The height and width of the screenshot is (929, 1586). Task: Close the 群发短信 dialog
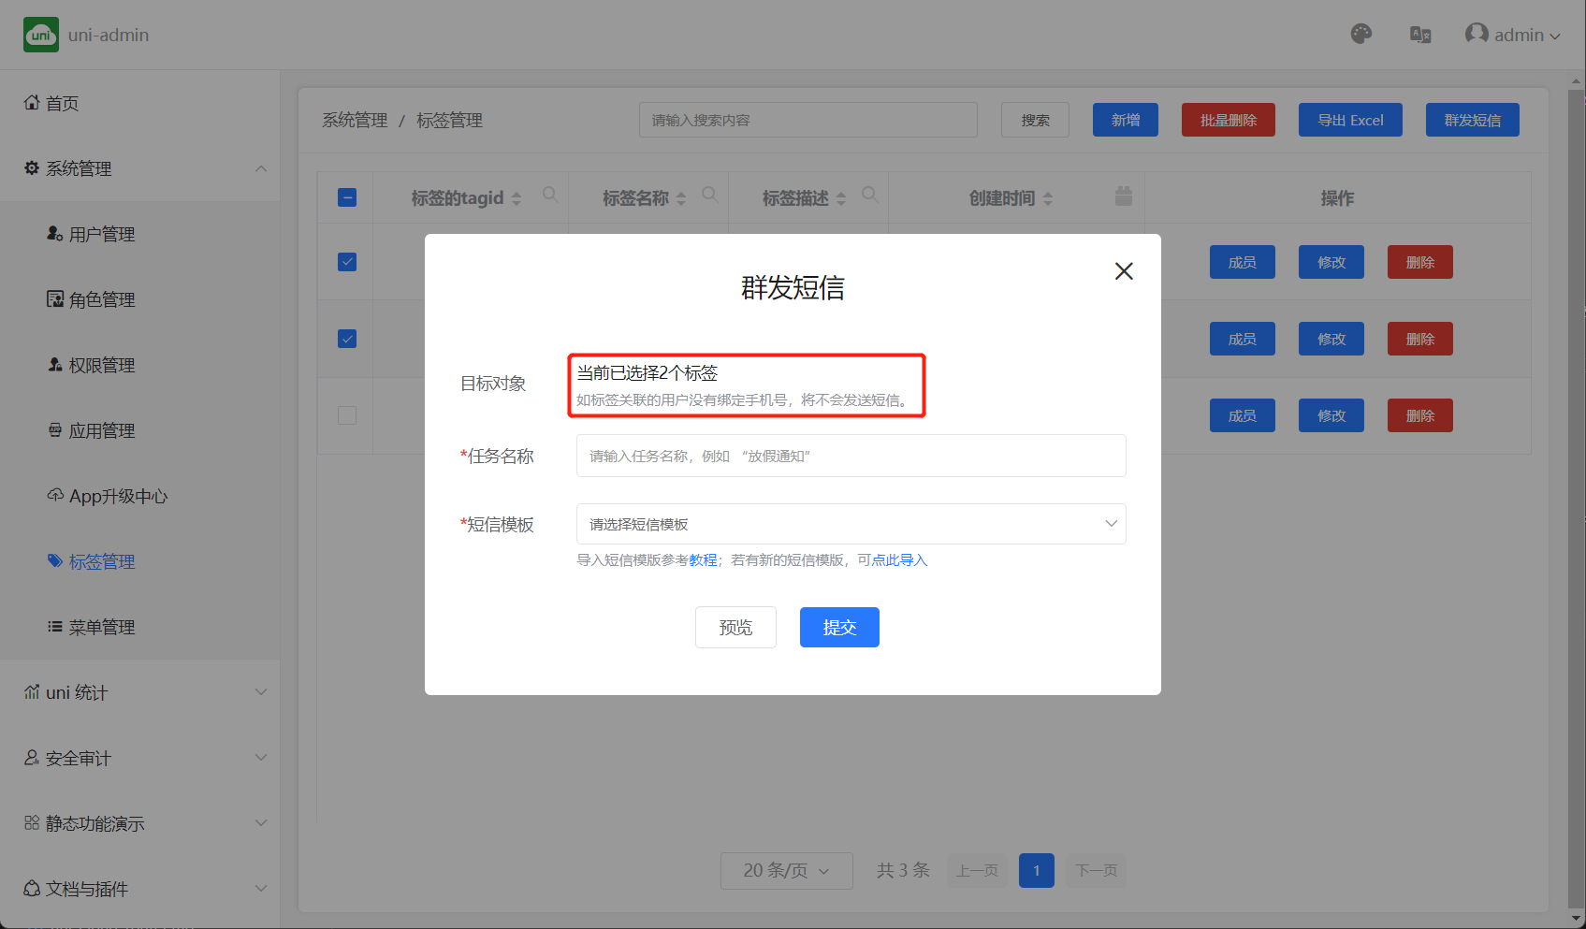pos(1124,271)
